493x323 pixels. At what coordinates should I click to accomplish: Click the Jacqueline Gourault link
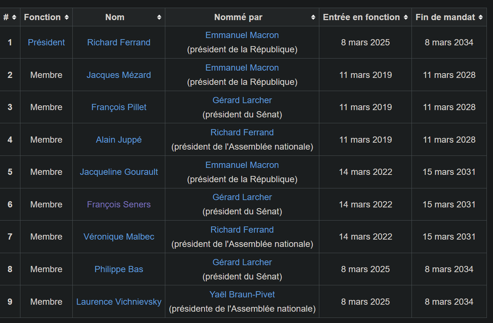pos(119,172)
